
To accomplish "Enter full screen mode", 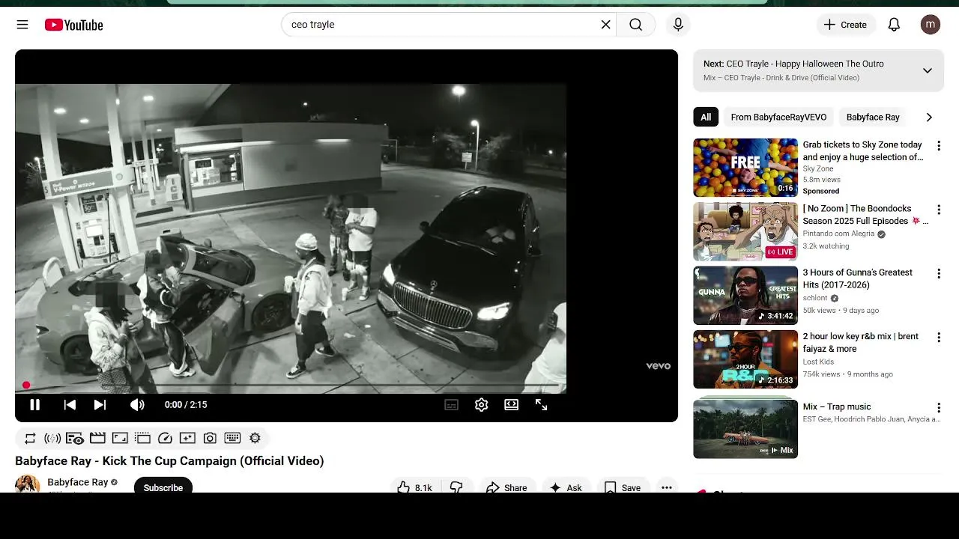I will point(541,404).
